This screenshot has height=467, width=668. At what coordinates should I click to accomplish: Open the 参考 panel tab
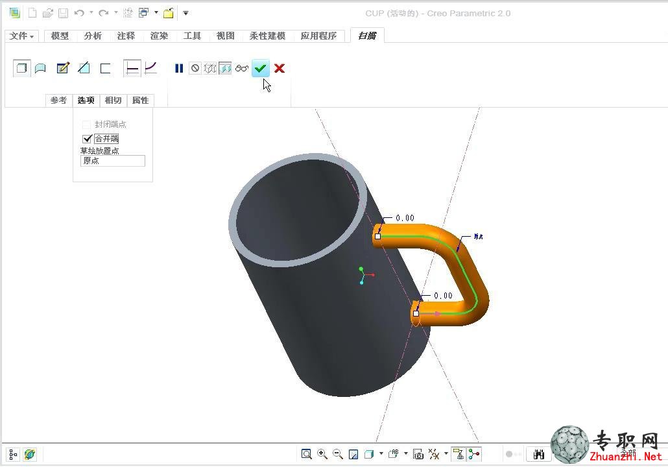click(x=59, y=100)
